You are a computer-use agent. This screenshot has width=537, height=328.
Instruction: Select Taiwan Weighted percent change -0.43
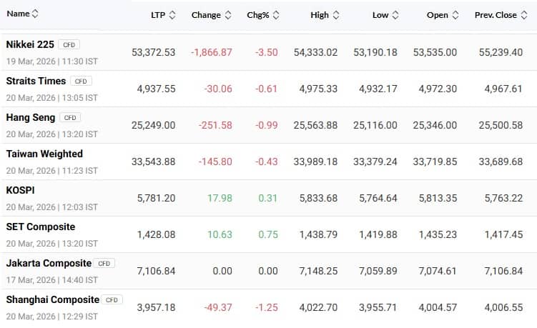point(266,161)
